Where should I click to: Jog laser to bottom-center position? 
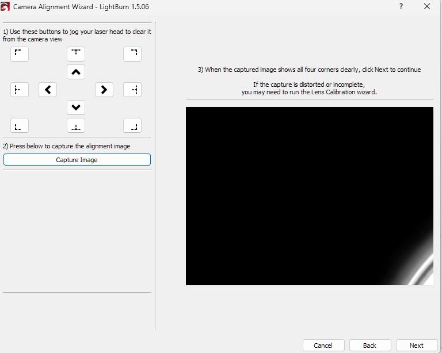pos(76,125)
